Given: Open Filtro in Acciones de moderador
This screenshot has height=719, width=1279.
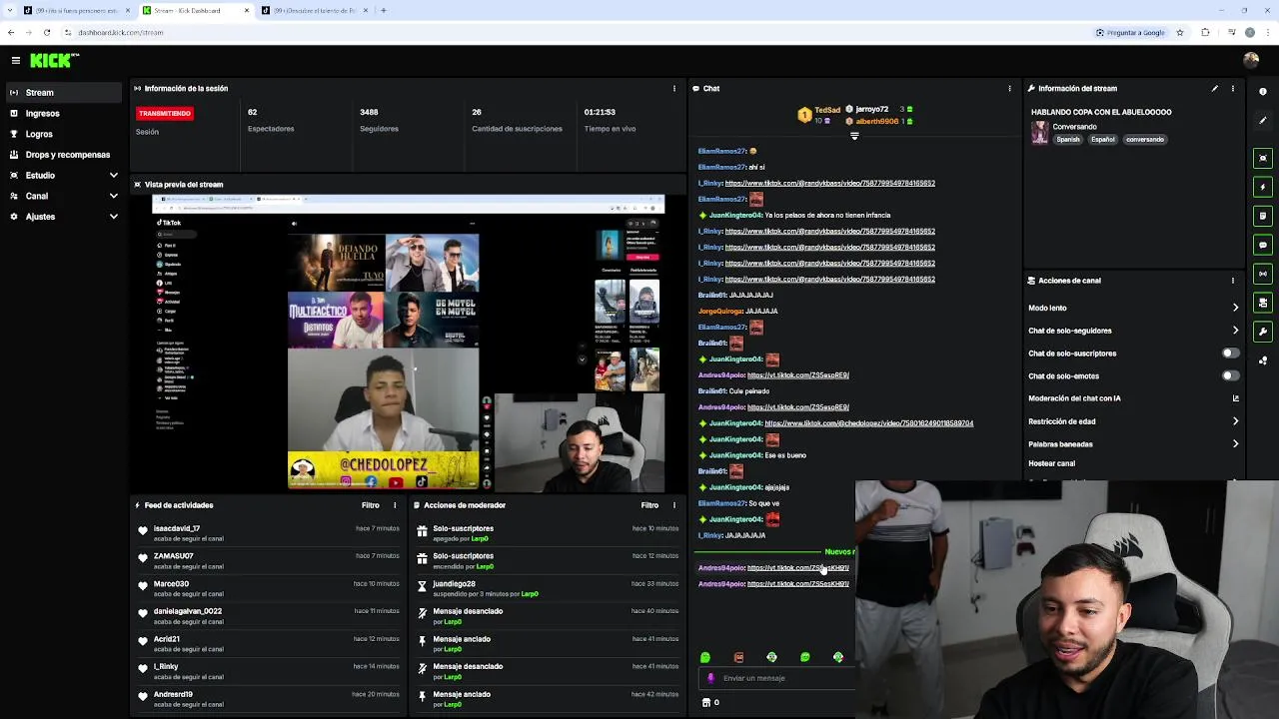Looking at the screenshot, I should [x=649, y=505].
